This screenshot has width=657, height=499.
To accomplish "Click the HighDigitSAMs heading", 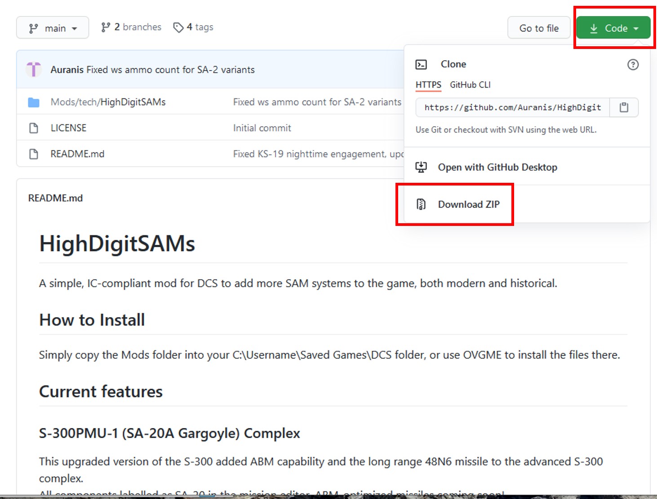I will point(117,244).
